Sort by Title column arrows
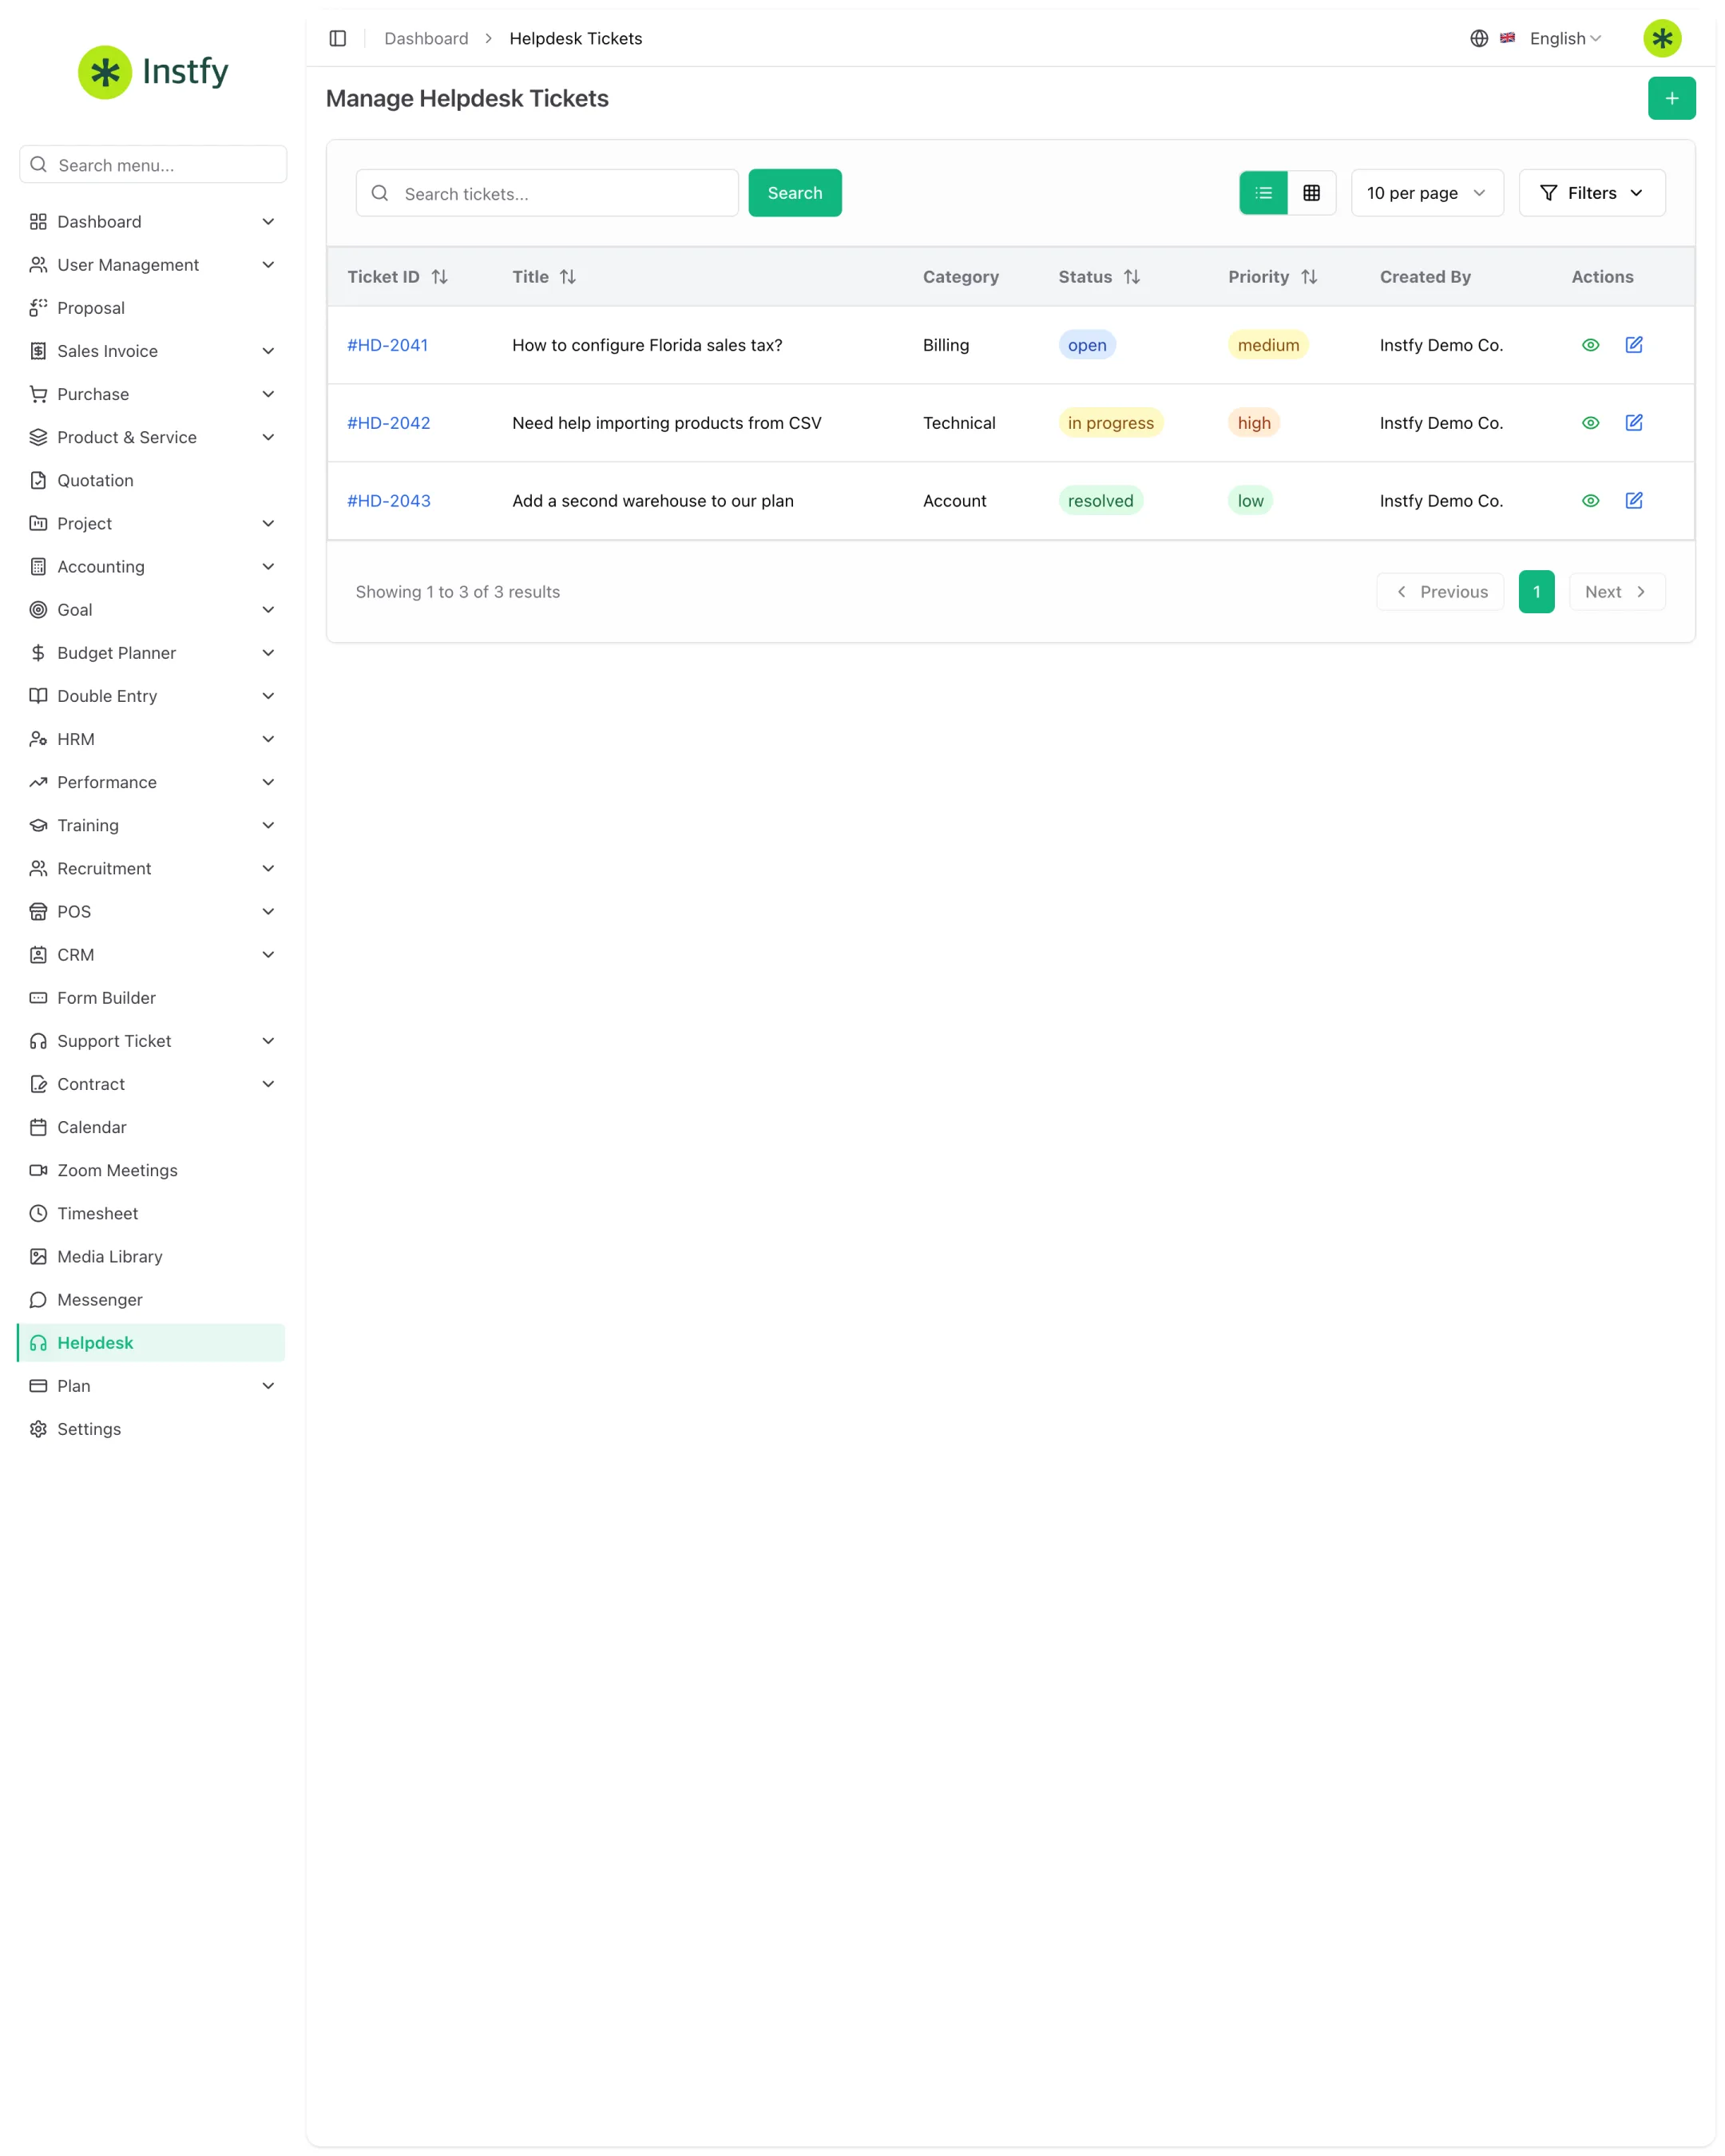The image size is (1725, 2156). [x=568, y=277]
